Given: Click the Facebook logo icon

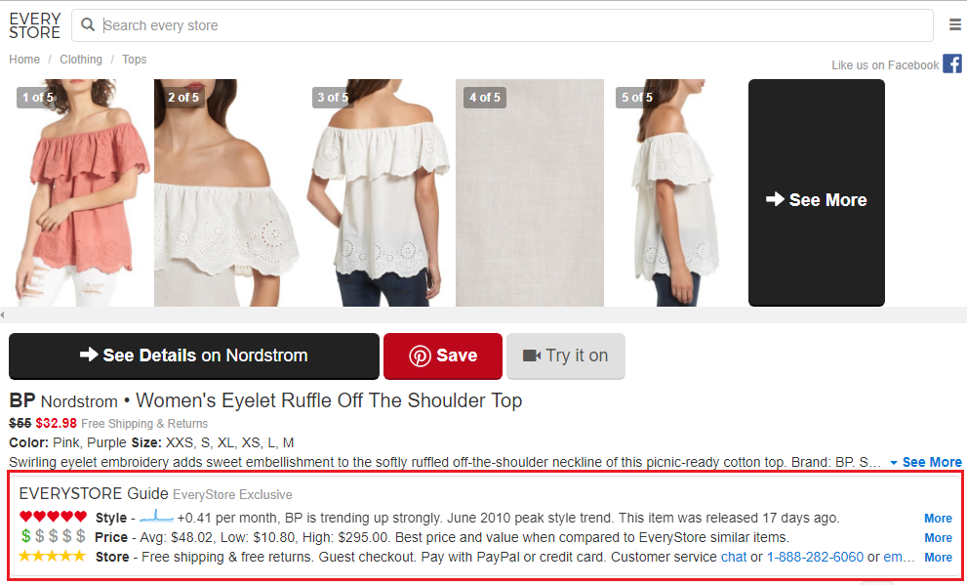Looking at the screenshot, I should click(951, 63).
